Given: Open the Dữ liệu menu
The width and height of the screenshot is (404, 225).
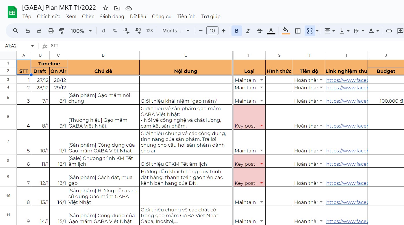Looking at the screenshot, I should [x=138, y=16].
